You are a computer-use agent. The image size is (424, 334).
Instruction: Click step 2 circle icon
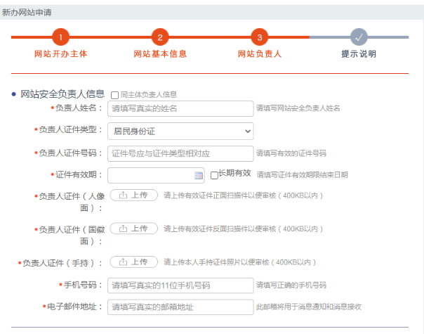coord(160,37)
